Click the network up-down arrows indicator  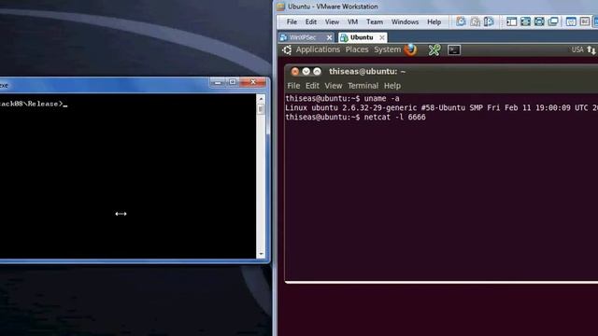click(x=591, y=49)
